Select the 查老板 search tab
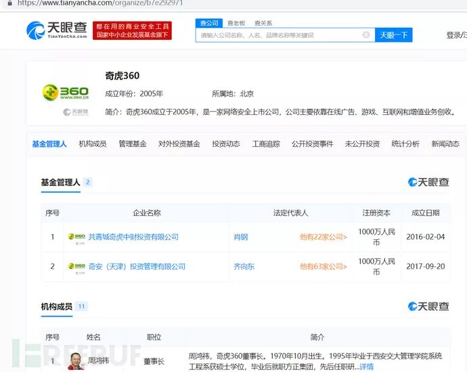467x372 pixels. (x=236, y=23)
